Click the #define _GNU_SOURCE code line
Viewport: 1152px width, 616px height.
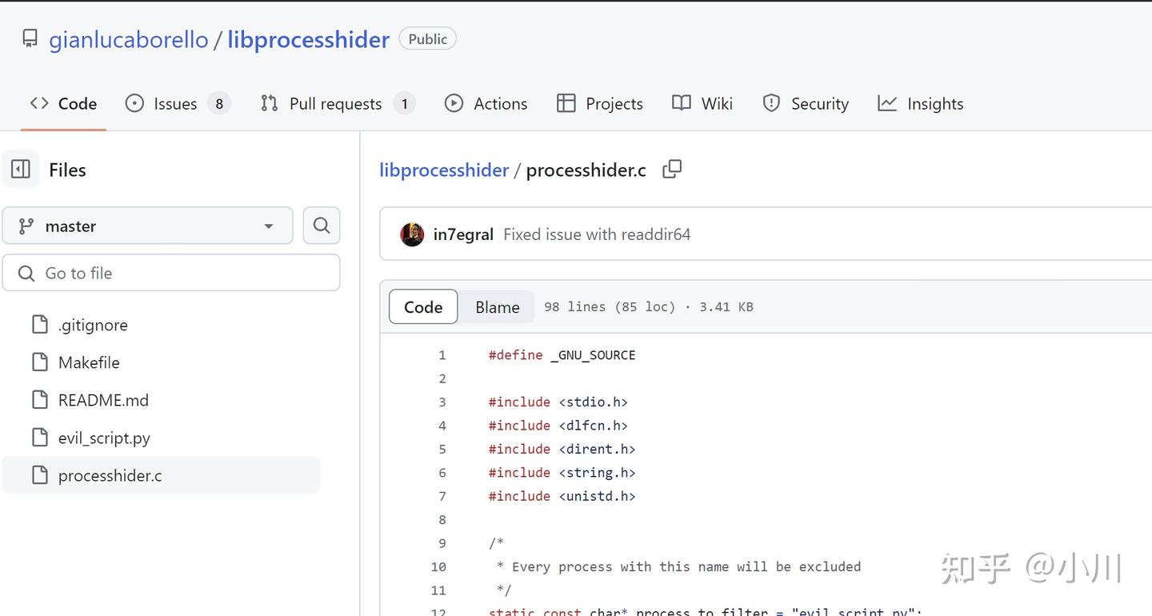562,355
